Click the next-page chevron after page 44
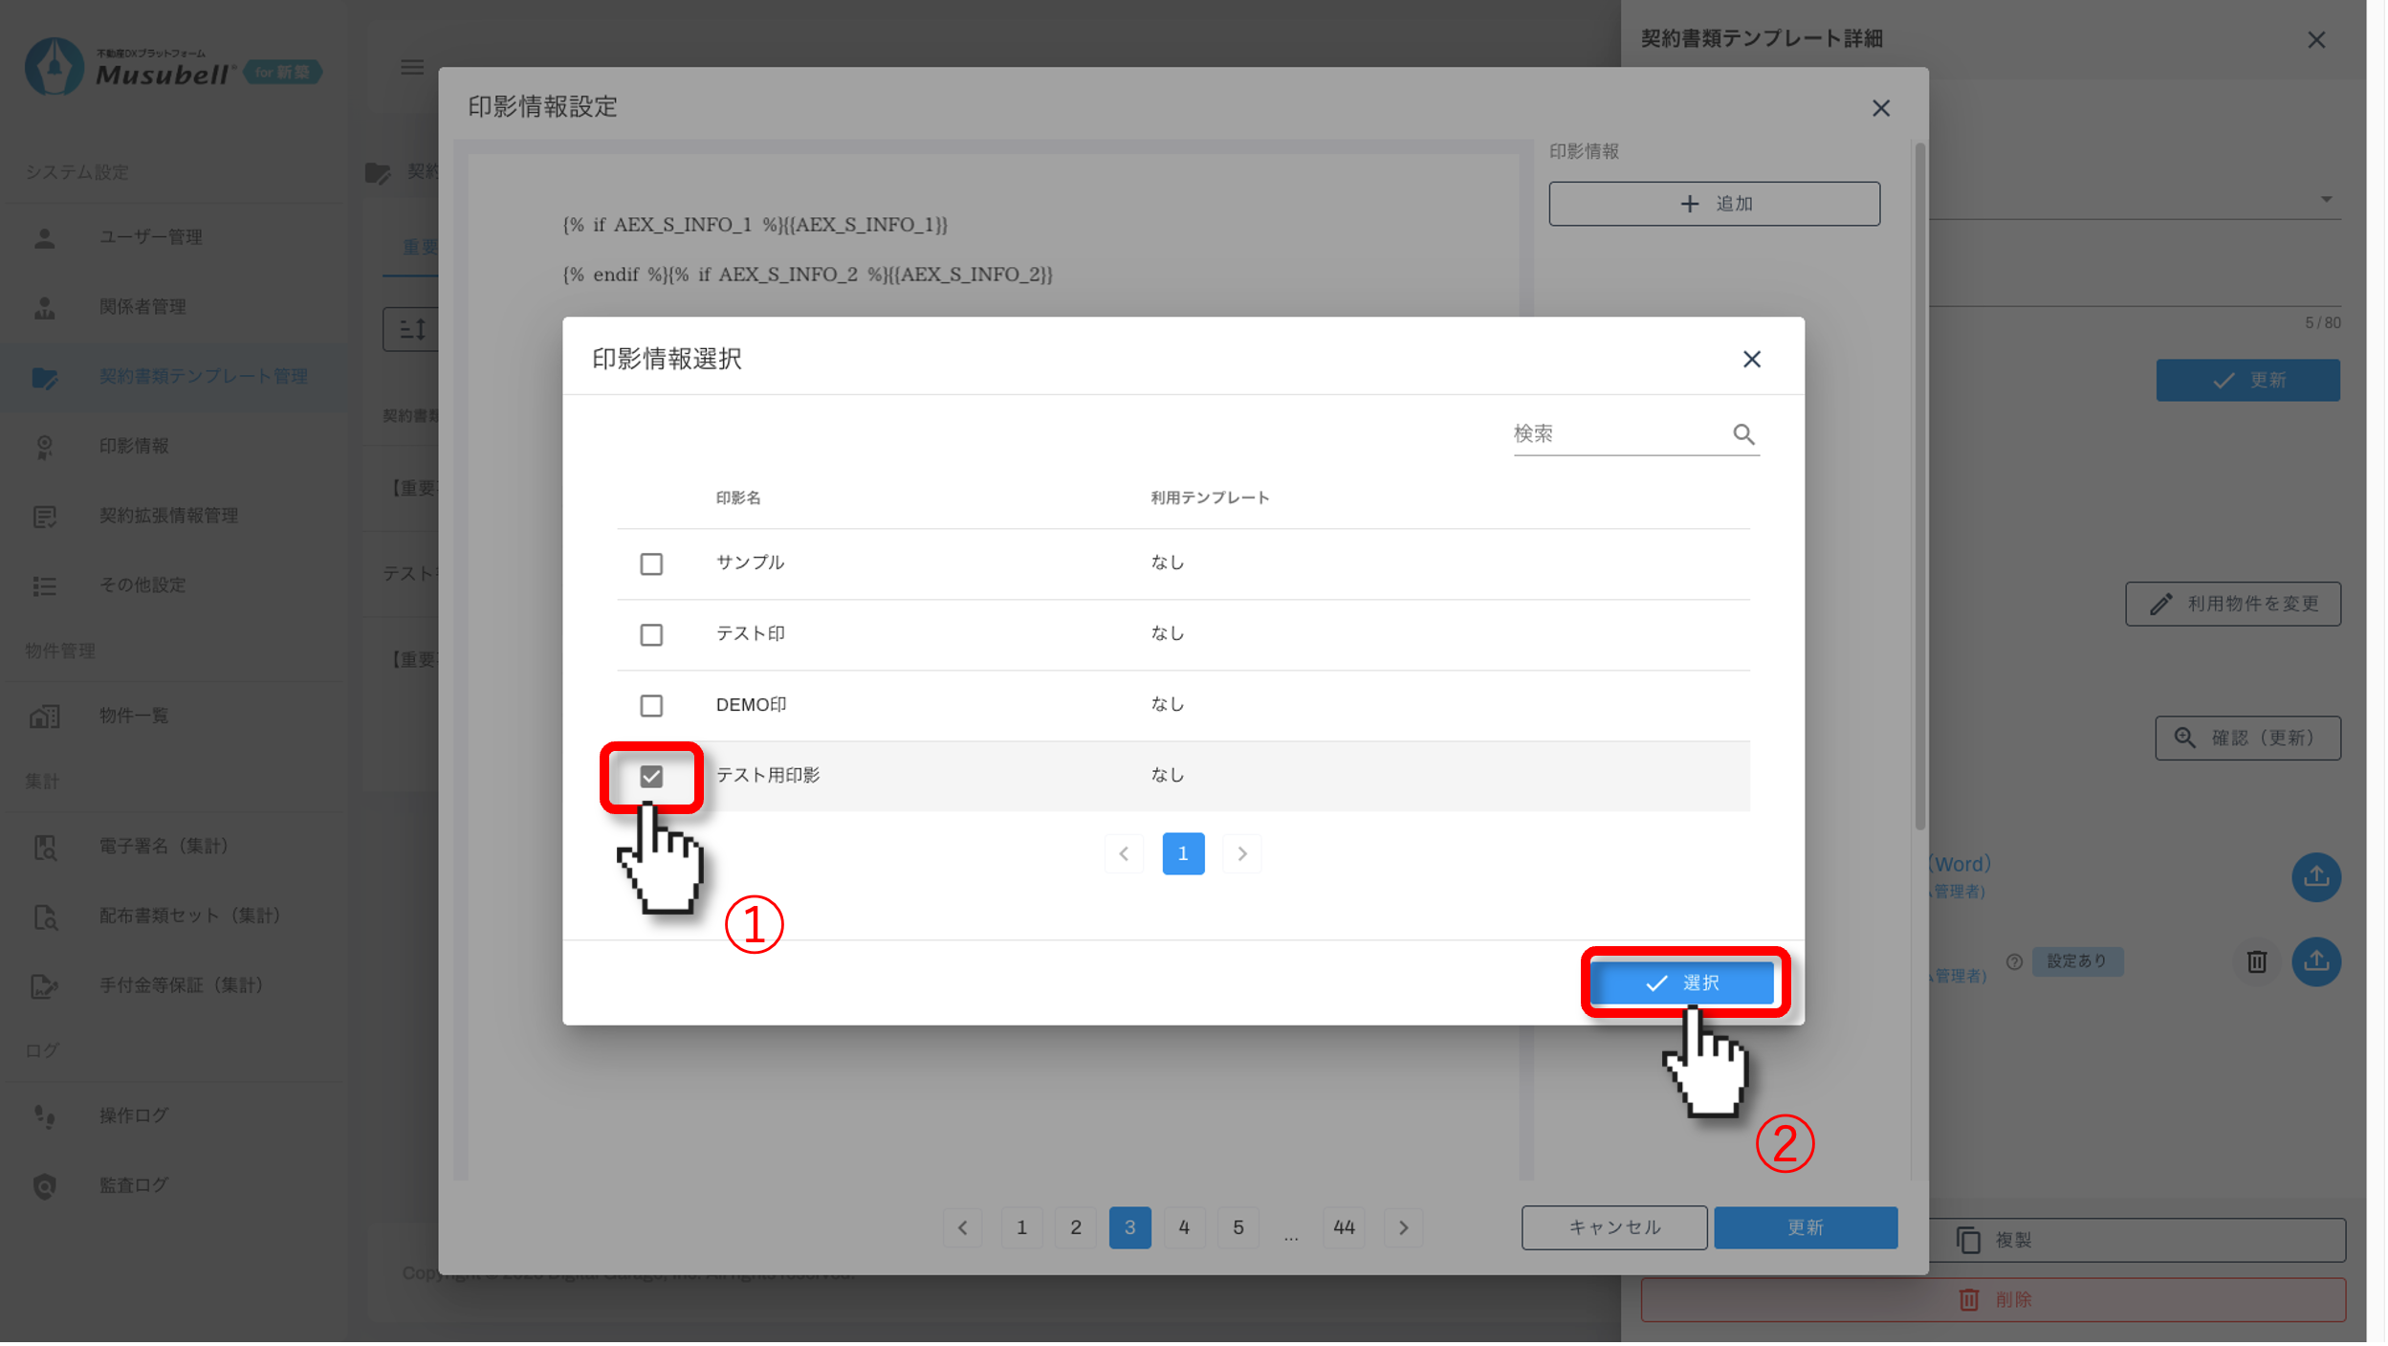 [x=1403, y=1227]
